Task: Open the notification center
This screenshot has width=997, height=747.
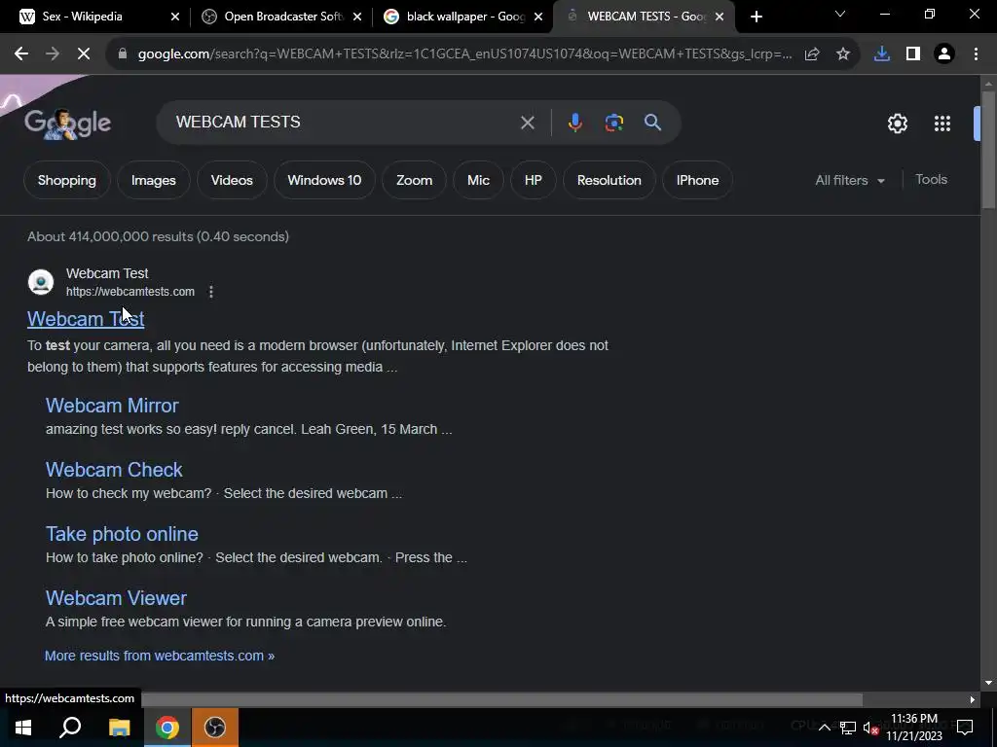Action: (x=965, y=727)
